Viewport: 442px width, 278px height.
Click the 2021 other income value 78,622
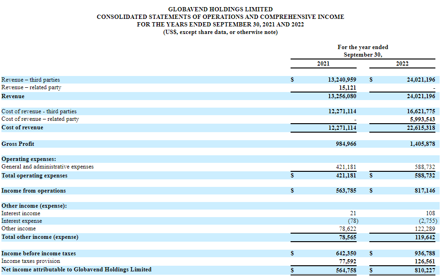point(347,228)
